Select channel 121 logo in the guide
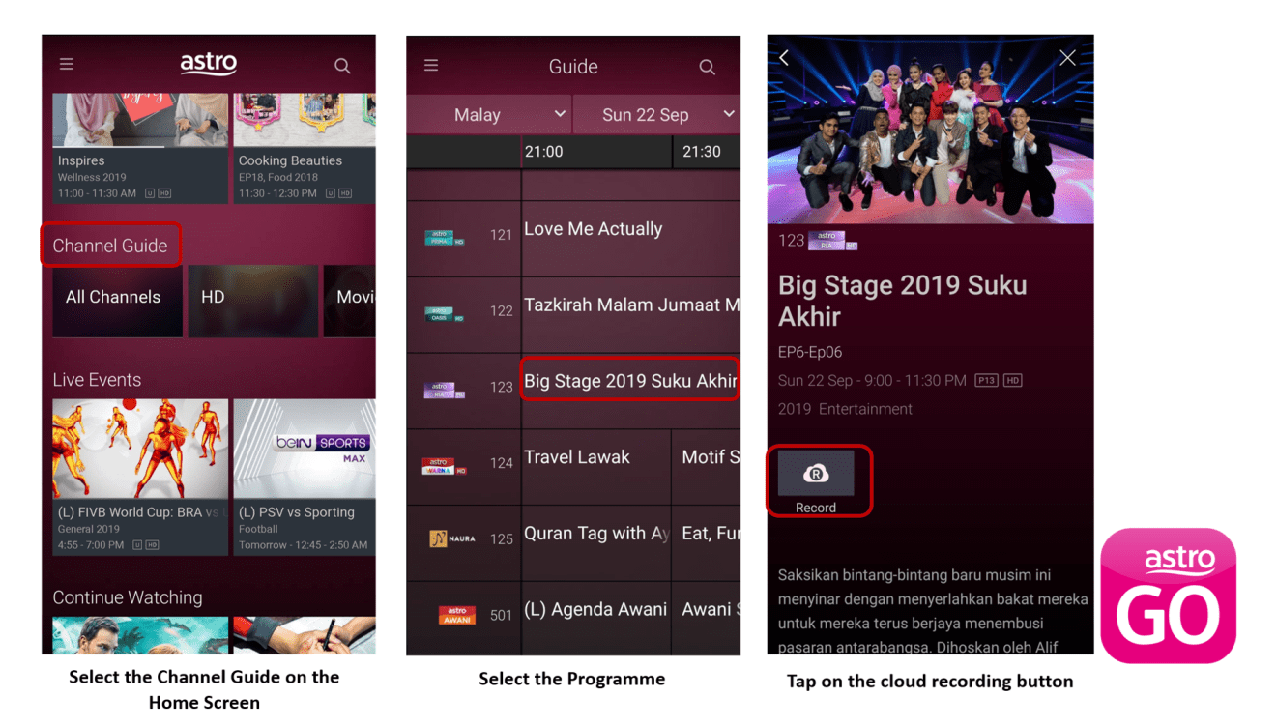1277x727 pixels. [445, 238]
